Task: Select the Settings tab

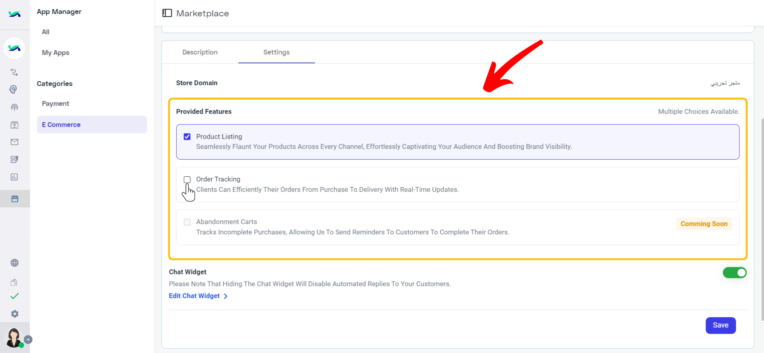Action: coord(277,52)
